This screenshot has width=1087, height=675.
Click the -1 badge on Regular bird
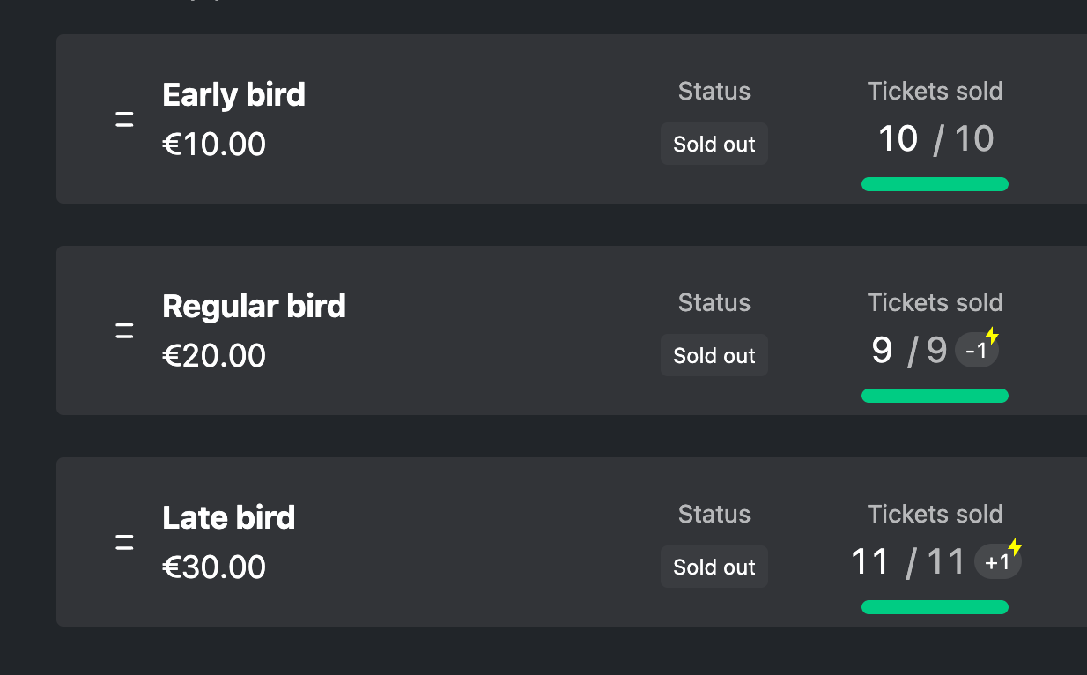point(976,351)
